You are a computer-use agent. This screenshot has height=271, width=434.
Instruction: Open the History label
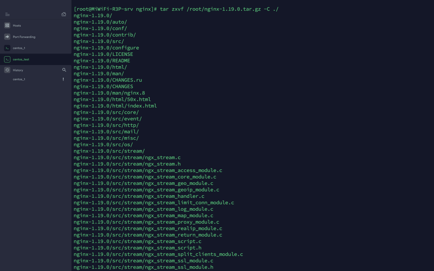point(18,70)
